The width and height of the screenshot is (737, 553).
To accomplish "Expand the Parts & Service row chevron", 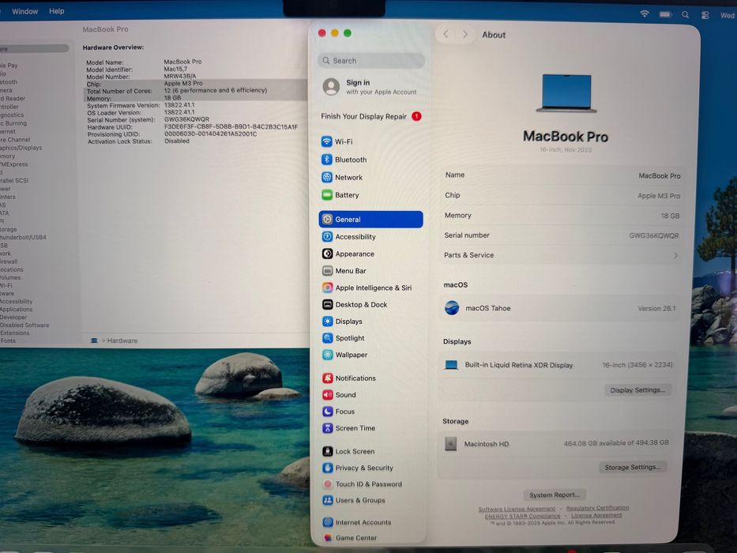I will point(675,255).
